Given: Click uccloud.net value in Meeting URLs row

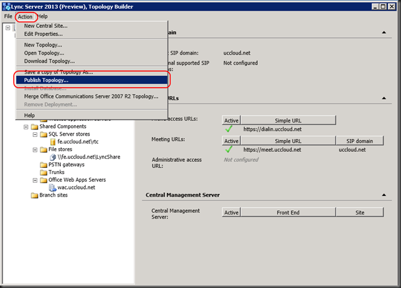Looking at the screenshot, I should point(352,150).
